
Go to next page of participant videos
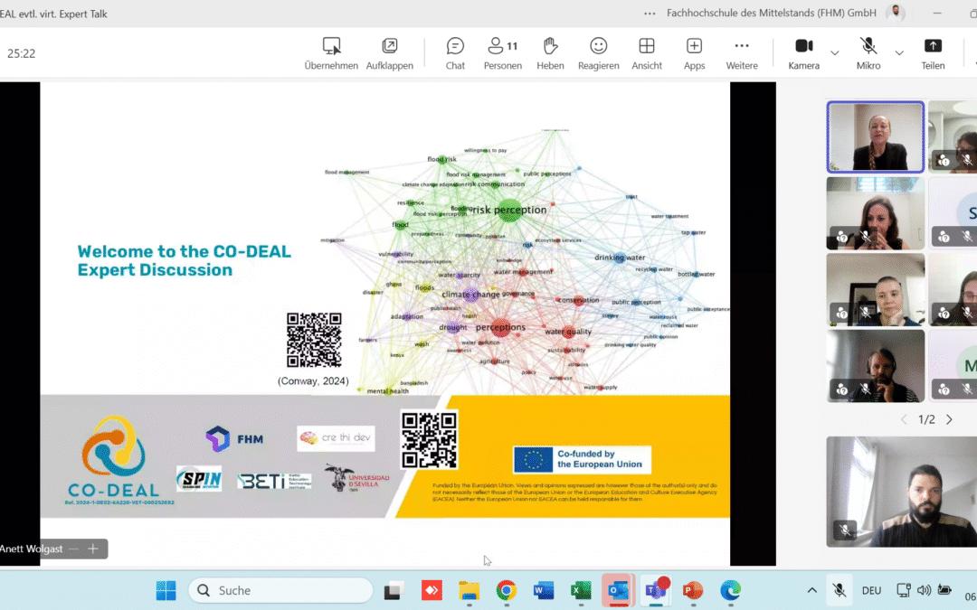(949, 419)
